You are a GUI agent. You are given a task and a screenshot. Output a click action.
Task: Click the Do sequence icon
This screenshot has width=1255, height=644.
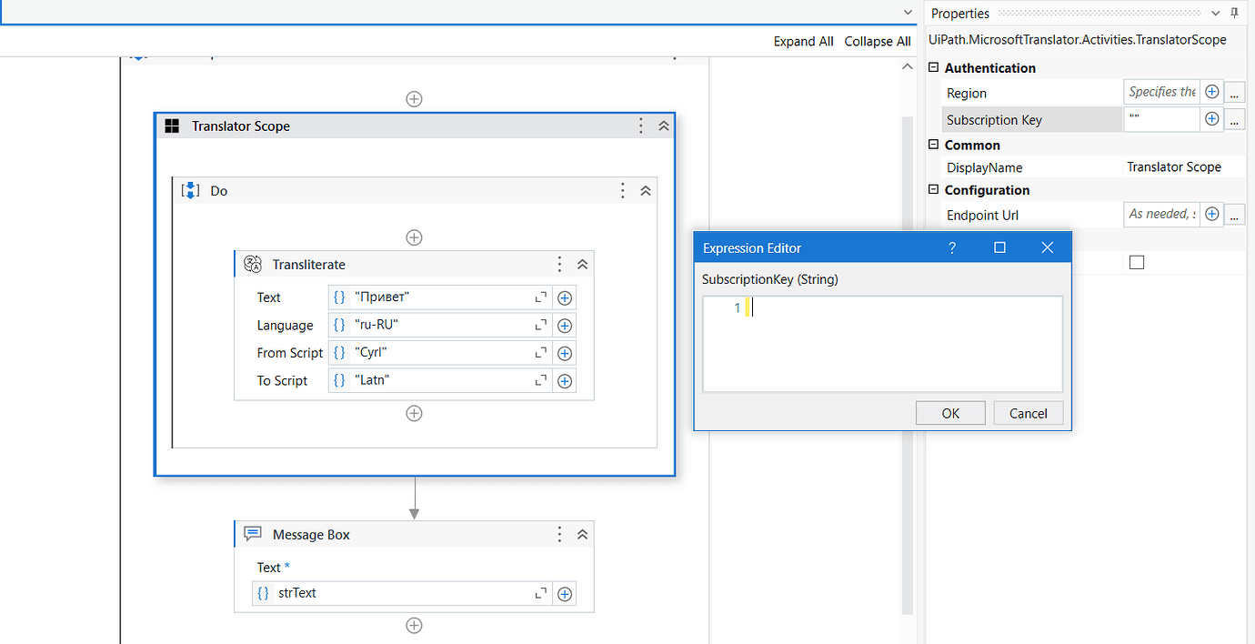pyautogui.click(x=189, y=190)
